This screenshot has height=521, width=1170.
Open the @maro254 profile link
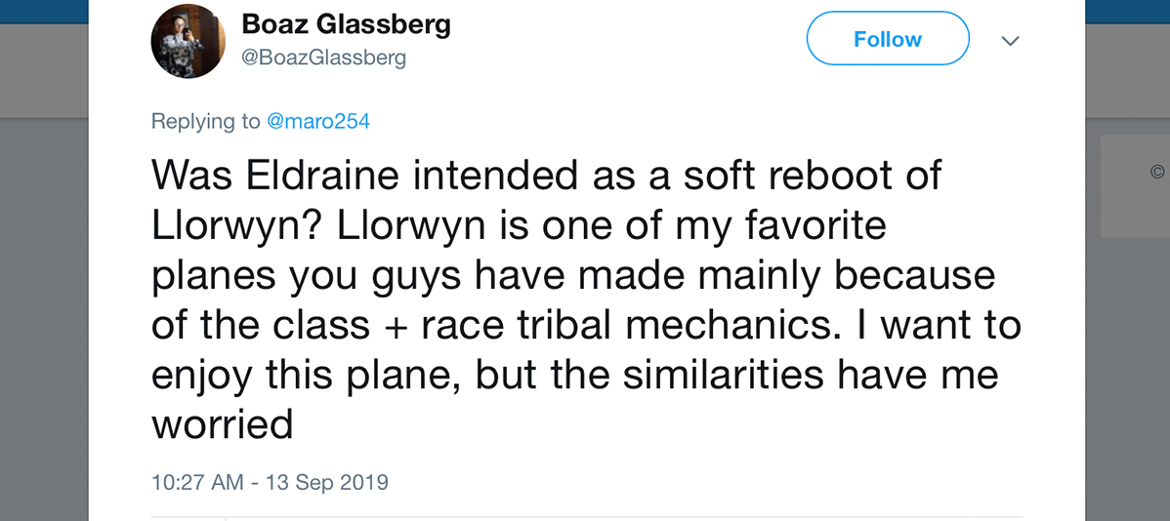pos(317,121)
